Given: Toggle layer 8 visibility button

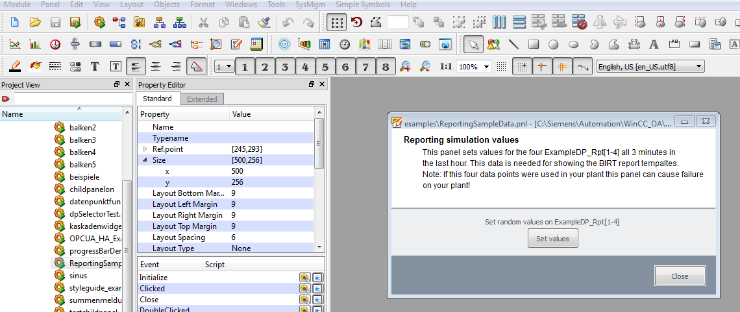Looking at the screenshot, I should (386, 67).
